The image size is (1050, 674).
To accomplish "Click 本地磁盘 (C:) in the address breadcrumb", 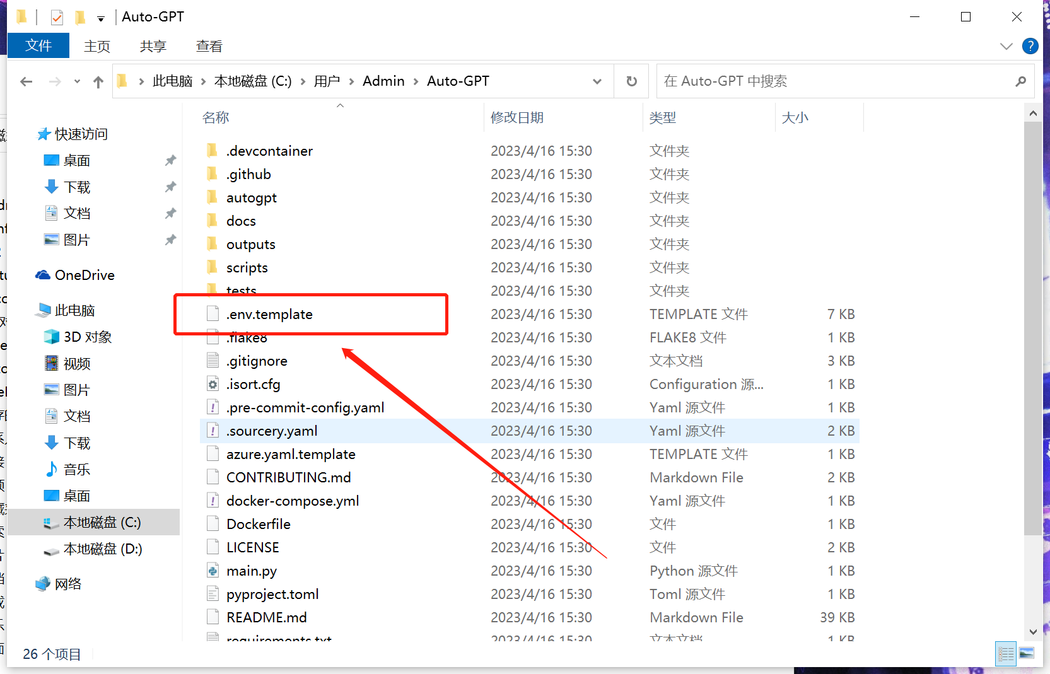I will tap(253, 81).
